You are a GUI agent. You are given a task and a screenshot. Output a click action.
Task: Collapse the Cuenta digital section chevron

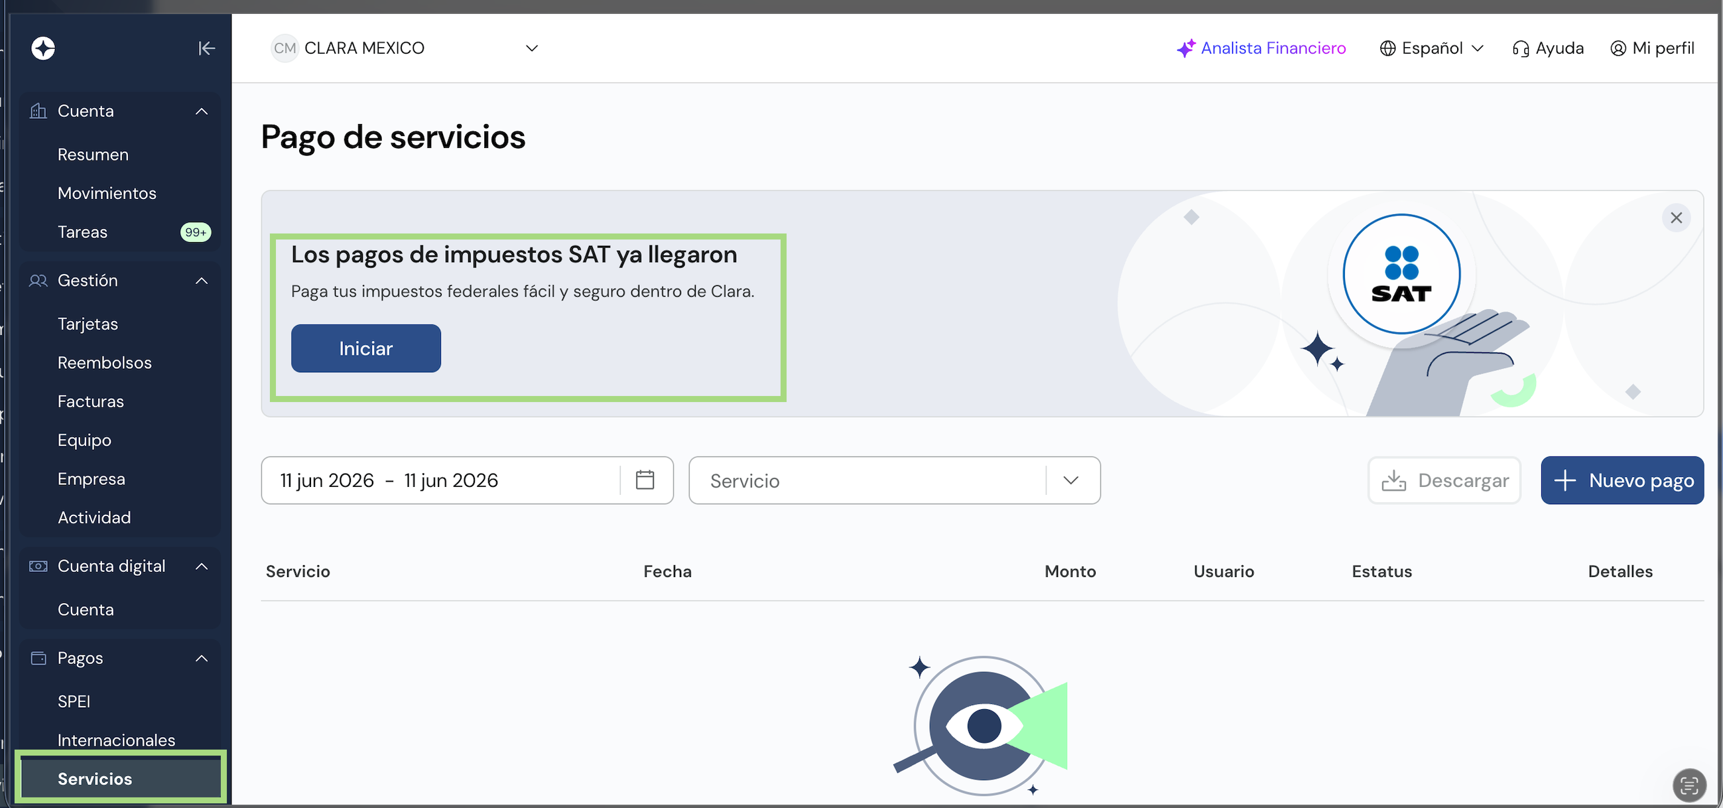tap(202, 567)
